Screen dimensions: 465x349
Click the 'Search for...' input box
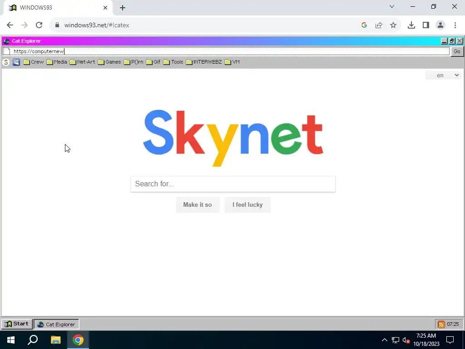pyautogui.click(x=233, y=184)
